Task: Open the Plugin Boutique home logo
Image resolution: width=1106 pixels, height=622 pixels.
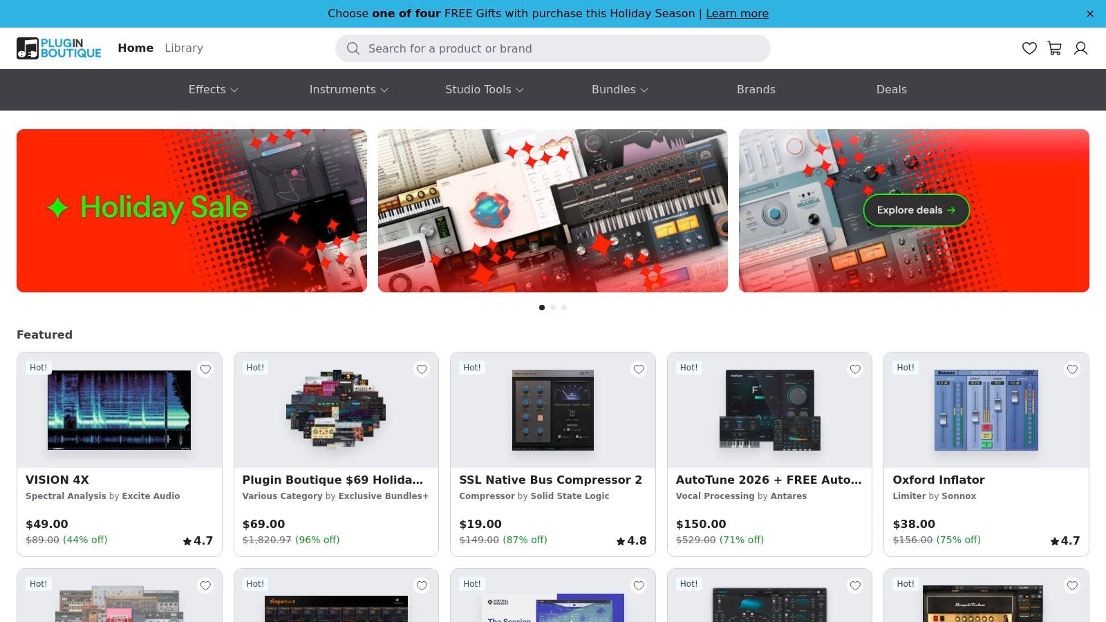Action: coord(59,48)
